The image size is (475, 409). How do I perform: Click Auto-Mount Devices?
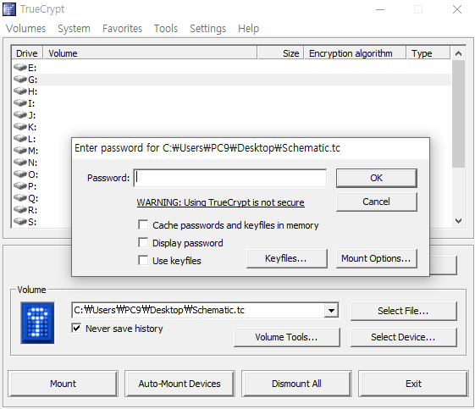[x=180, y=384]
